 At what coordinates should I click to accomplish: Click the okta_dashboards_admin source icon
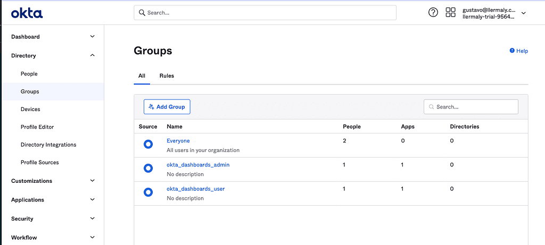click(x=148, y=168)
